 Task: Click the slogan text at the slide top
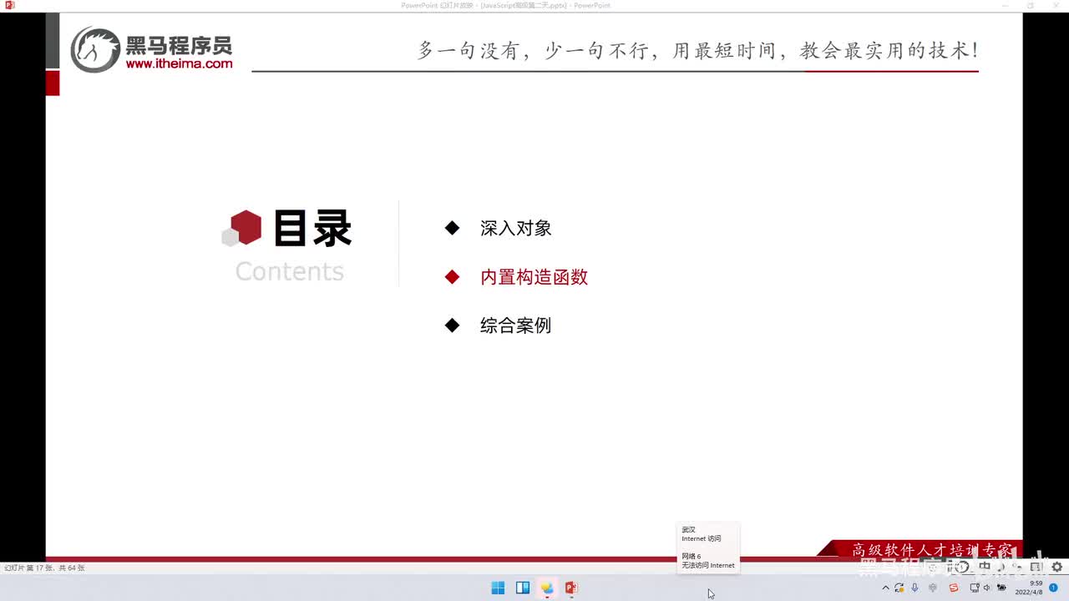click(x=698, y=50)
